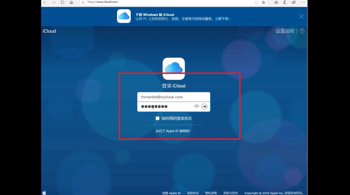Open 设置说明 setup instructions
Screen dimensions: 350x195
pos(285,31)
